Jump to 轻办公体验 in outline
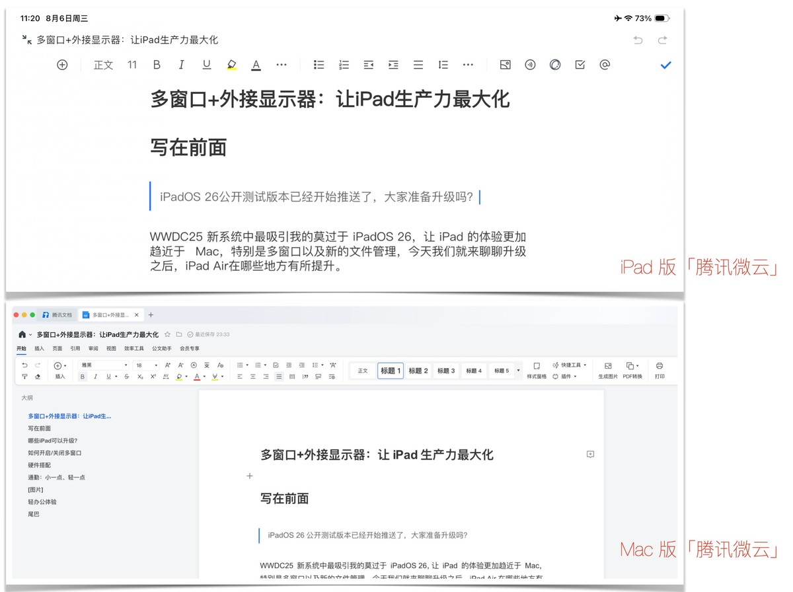 42,501
